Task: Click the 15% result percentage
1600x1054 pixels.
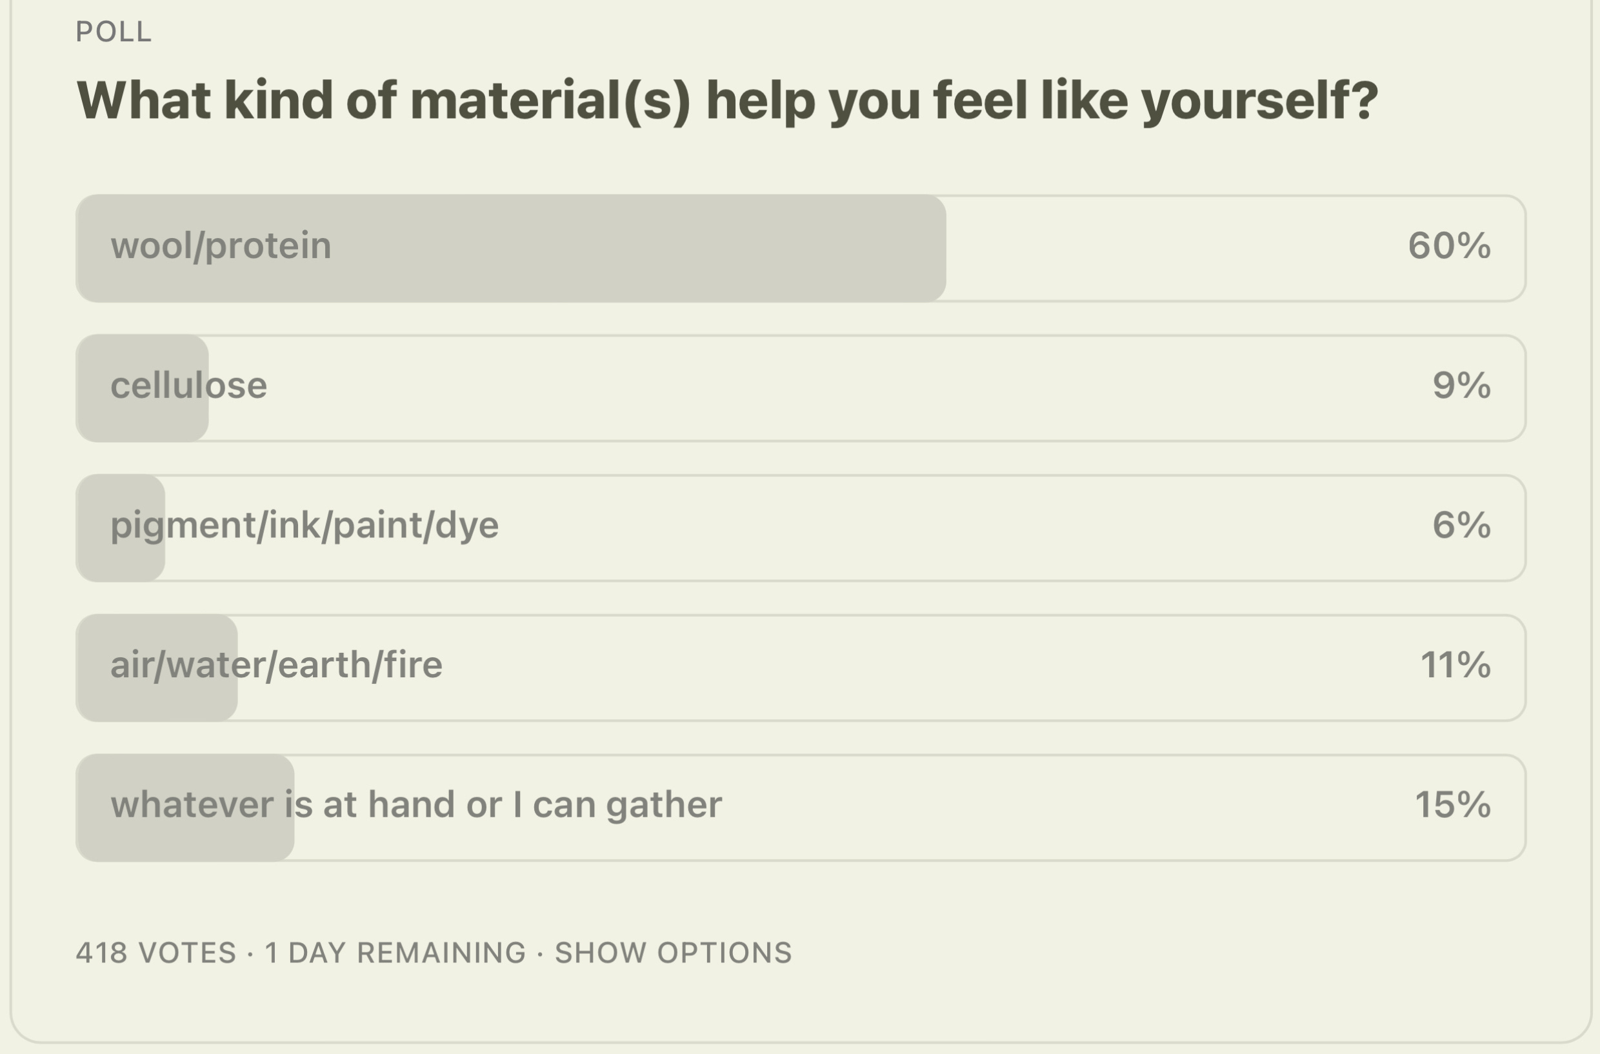Action: point(1453,805)
